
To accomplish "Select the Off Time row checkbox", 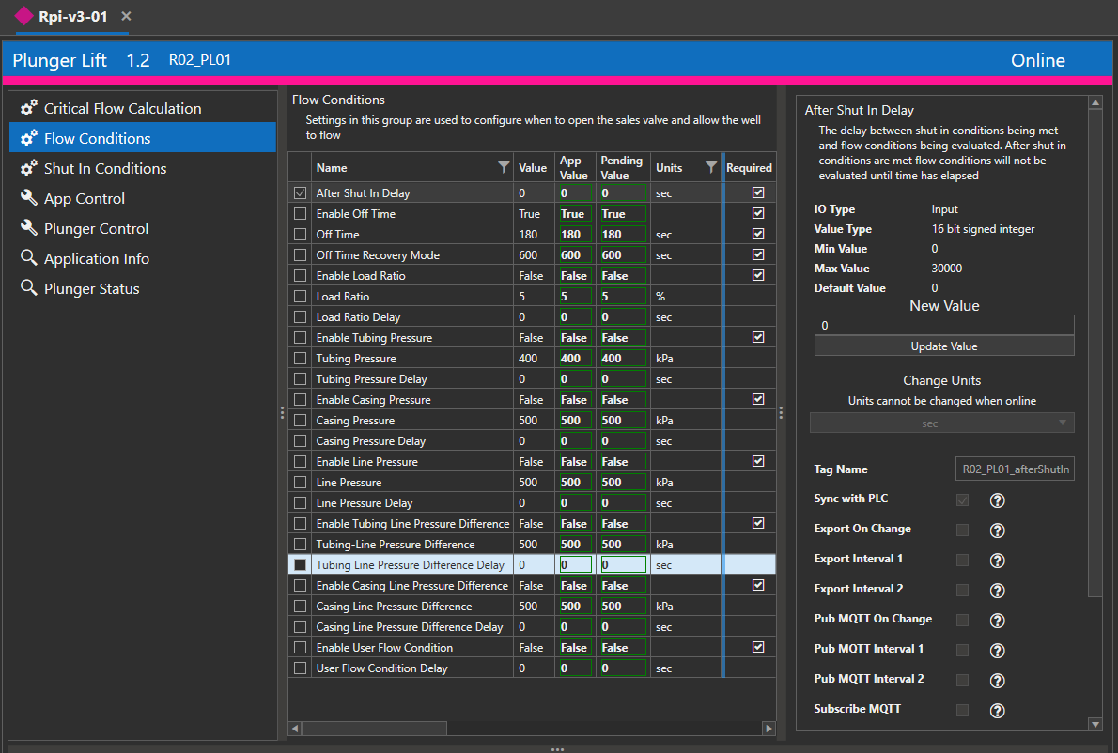I will tap(301, 235).
